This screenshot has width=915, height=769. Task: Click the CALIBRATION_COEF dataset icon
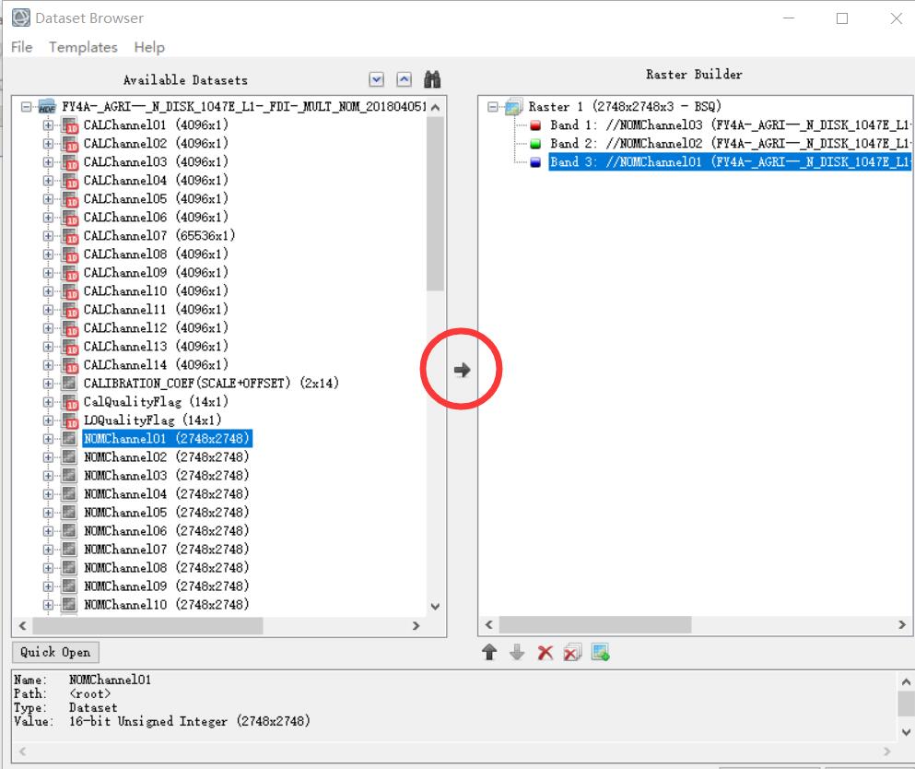tap(69, 383)
